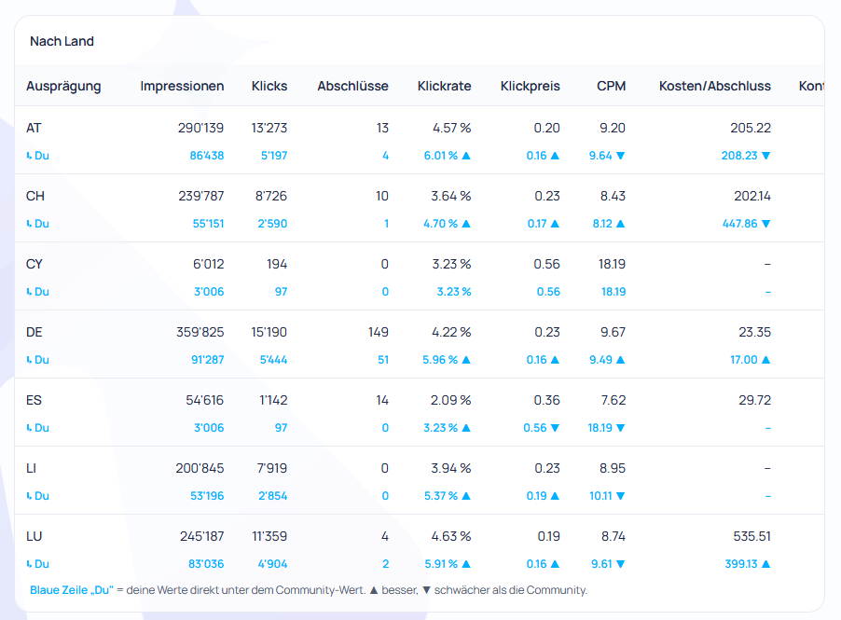Click the clicks value 4'904
This screenshot has width=841, height=620.
(x=272, y=565)
